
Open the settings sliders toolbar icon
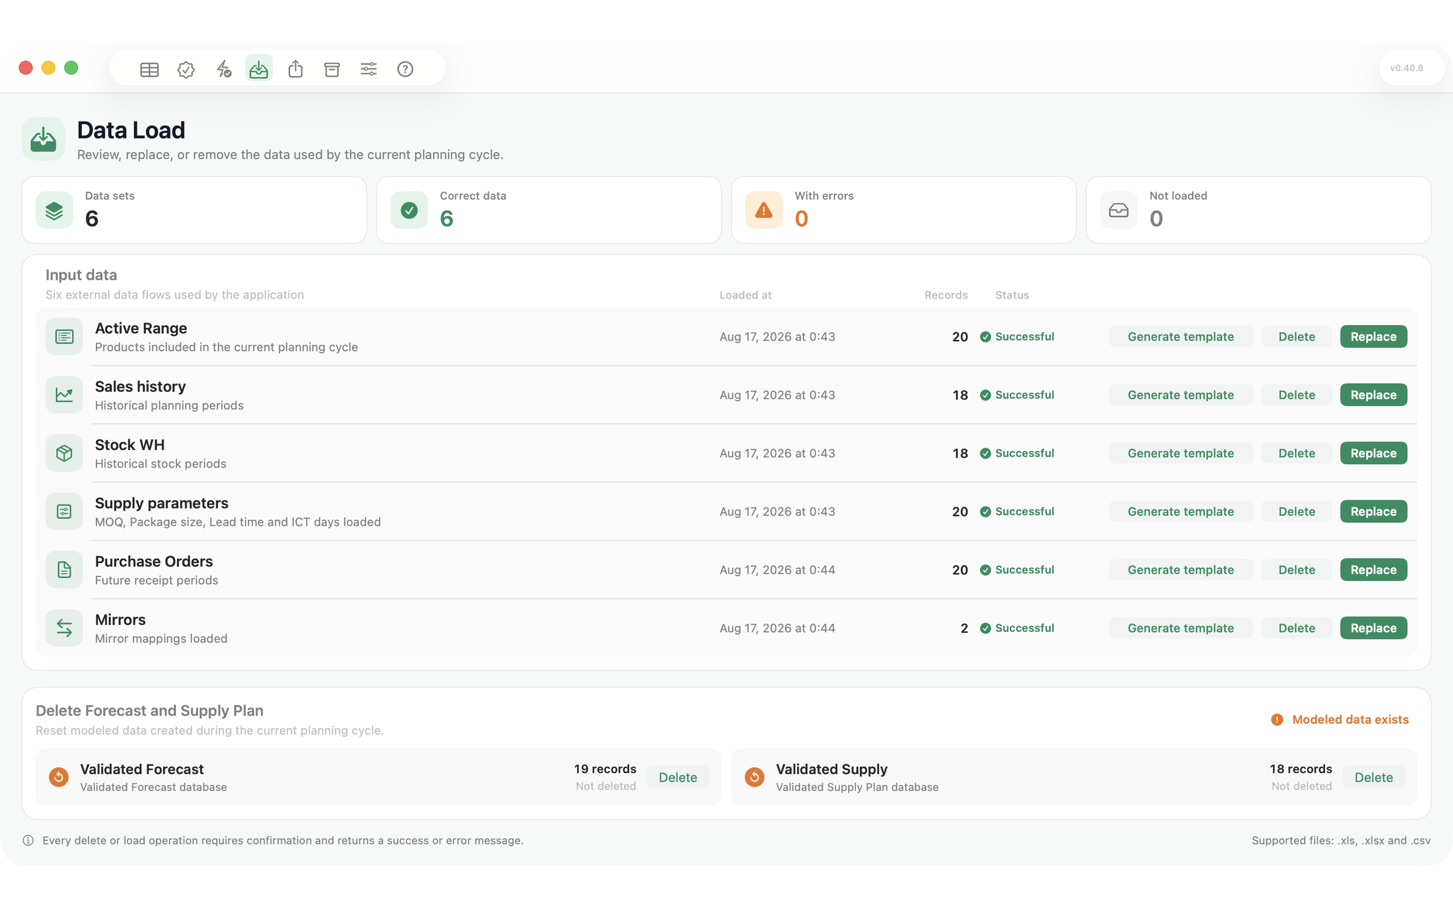click(x=369, y=69)
